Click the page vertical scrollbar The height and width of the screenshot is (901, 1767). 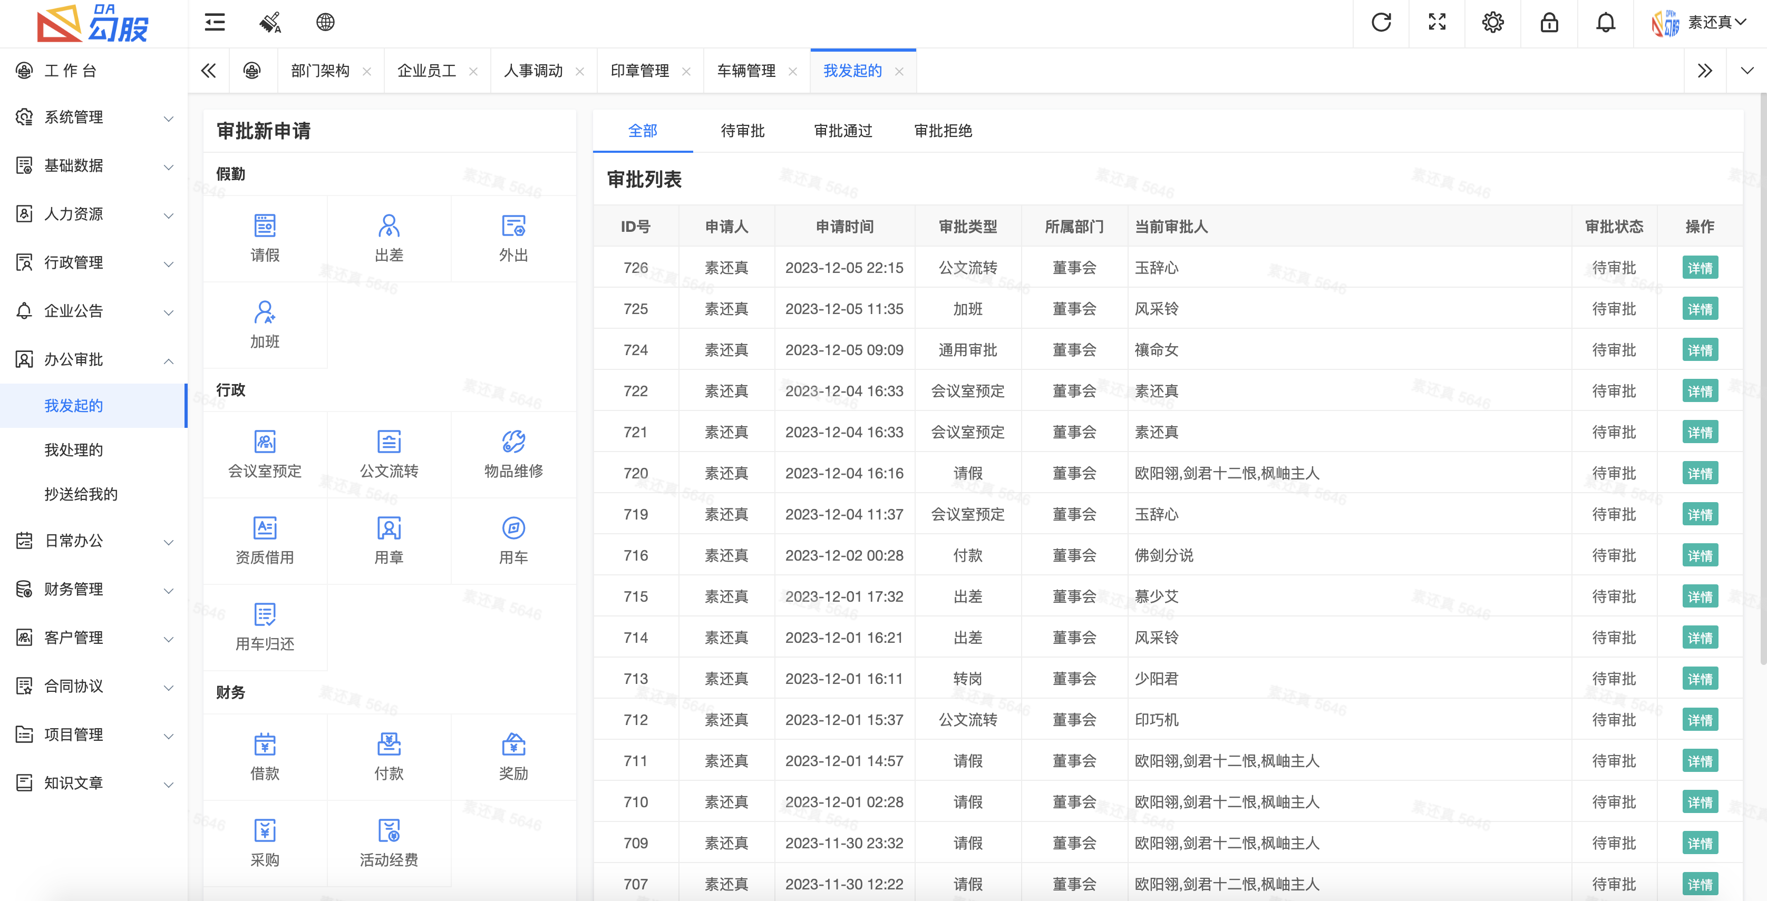click(x=1762, y=380)
